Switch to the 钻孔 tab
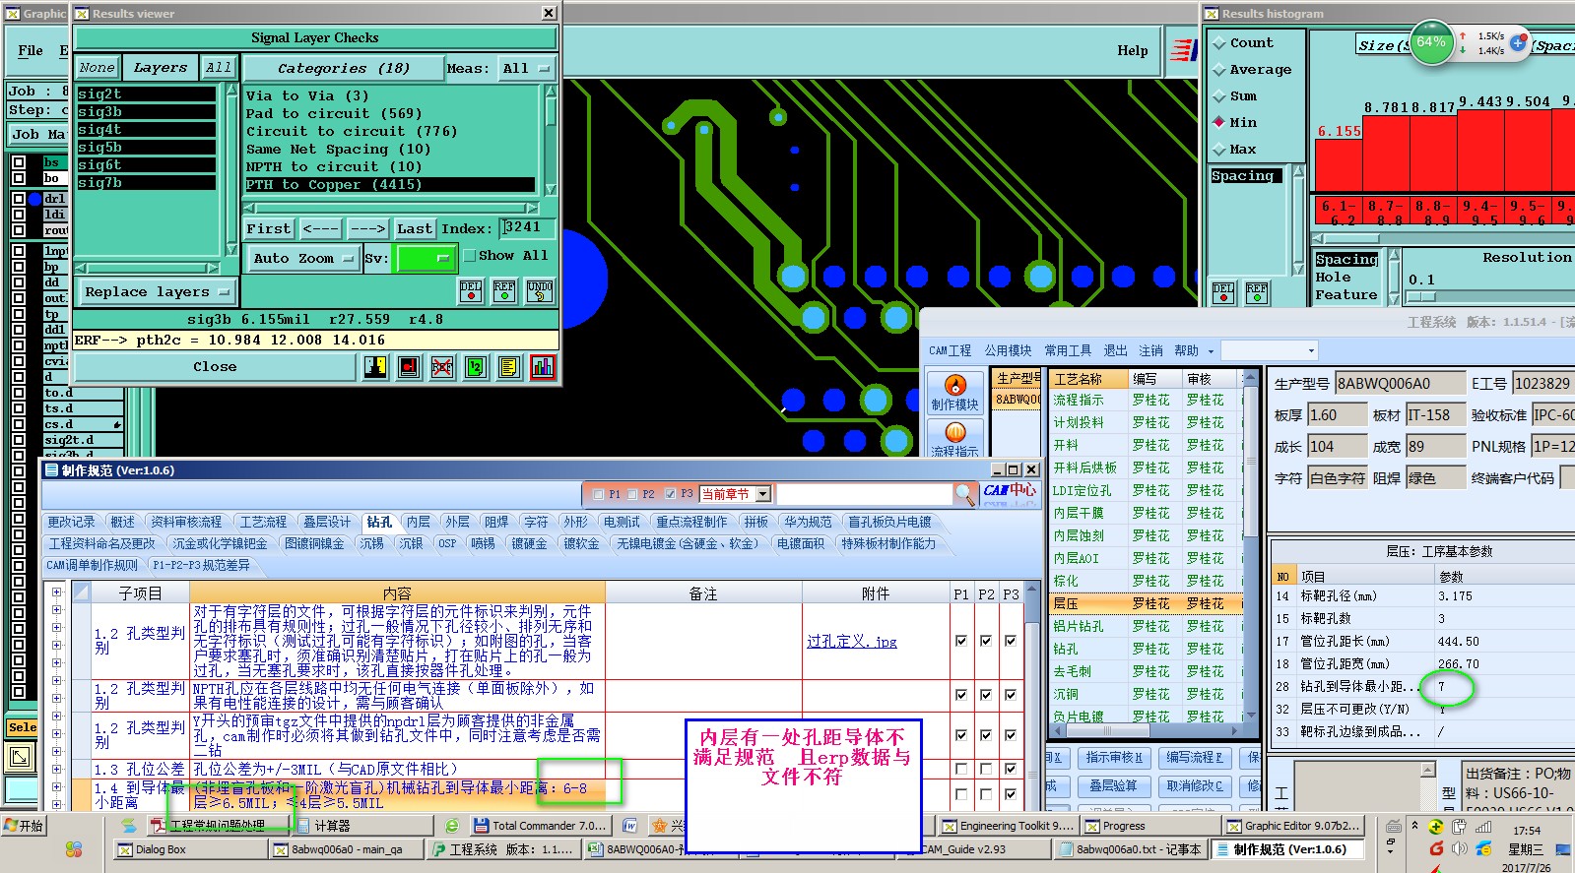 pyautogui.click(x=380, y=522)
